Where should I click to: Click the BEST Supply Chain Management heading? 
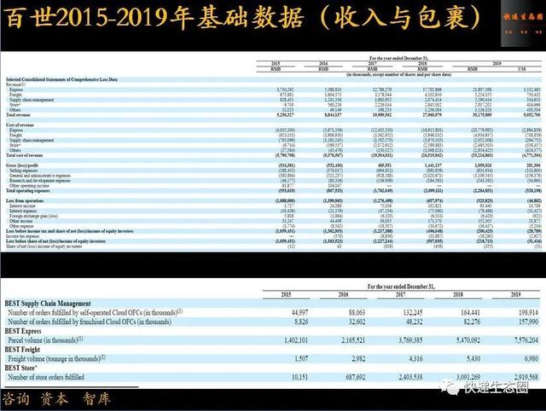[48, 304]
